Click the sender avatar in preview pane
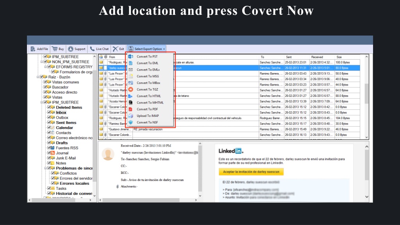The width and height of the screenshot is (400, 225). [108, 154]
